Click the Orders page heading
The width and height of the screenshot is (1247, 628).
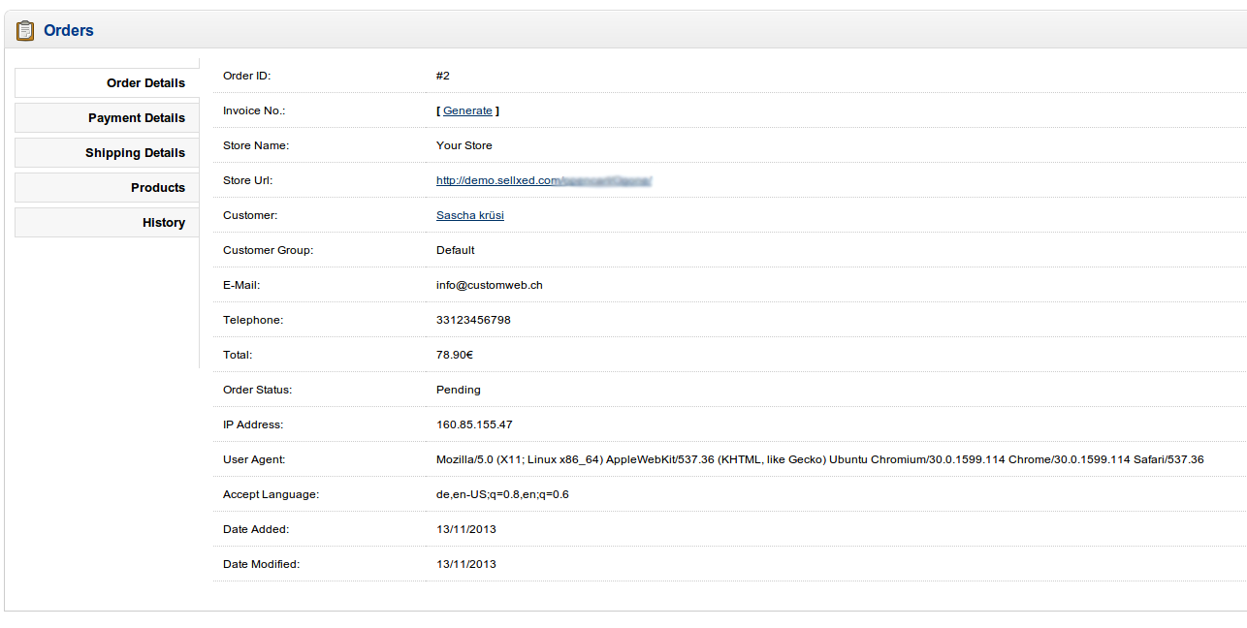point(69,31)
